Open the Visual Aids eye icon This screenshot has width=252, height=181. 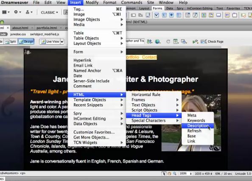pyautogui.click(x=184, y=42)
